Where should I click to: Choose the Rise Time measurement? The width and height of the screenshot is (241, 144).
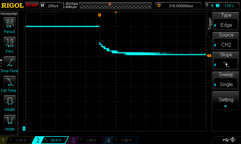click(9, 64)
